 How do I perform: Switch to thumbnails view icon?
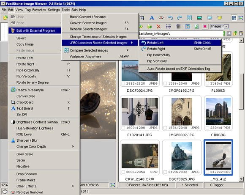(188, 26)
